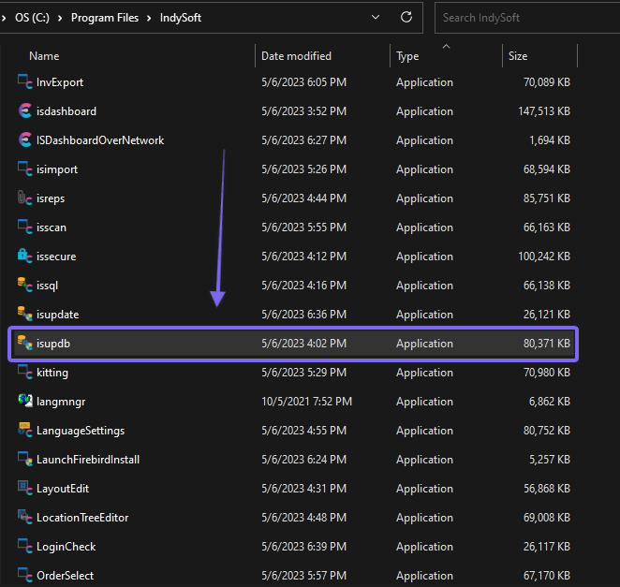Navigate to Program Files in breadcrumb
Viewport: 620px width, 587px height.
click(x=105, y=18)
